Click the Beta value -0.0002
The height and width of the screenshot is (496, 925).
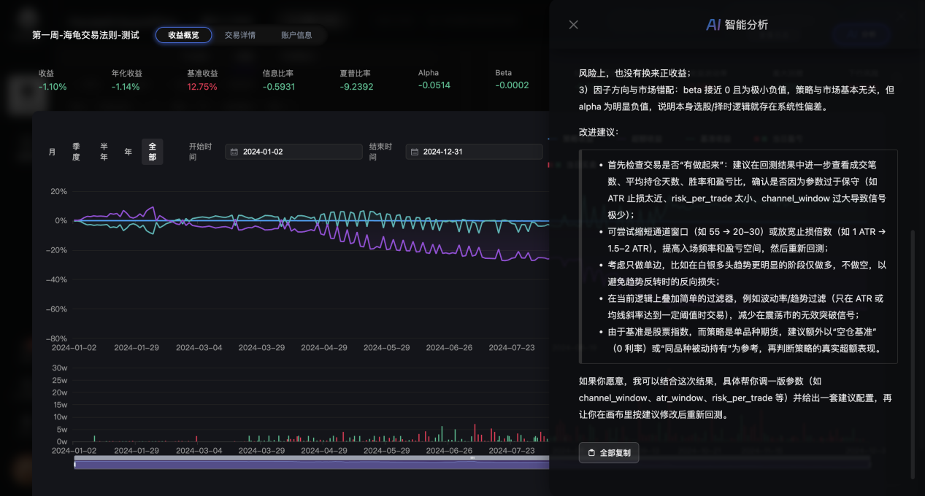(512, 85)
